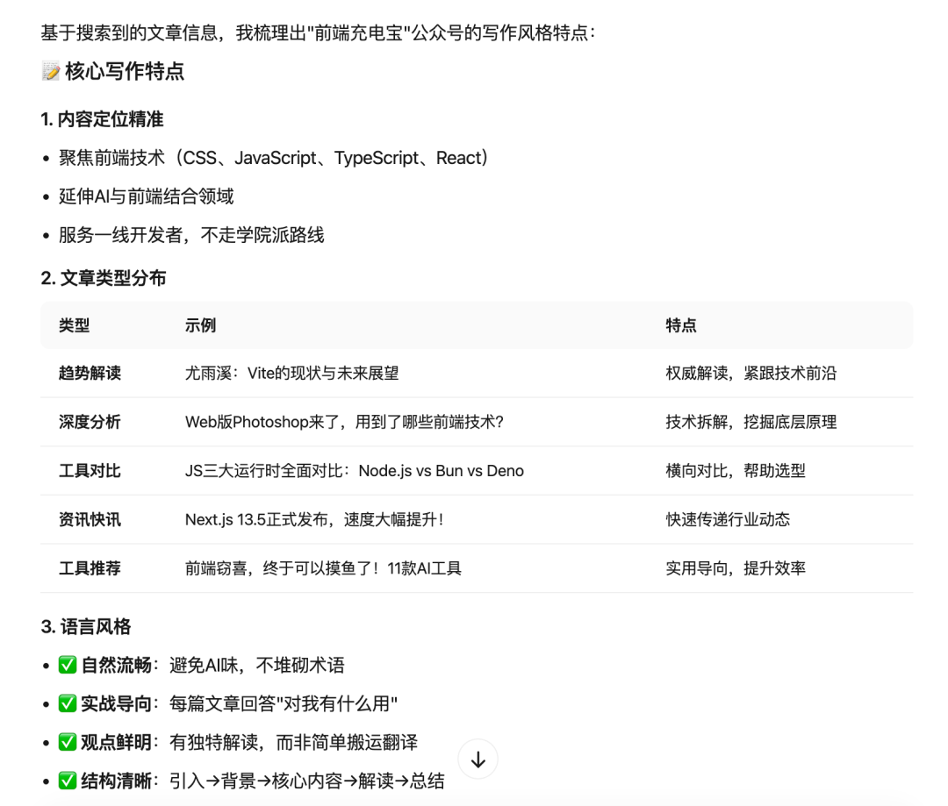948x806 pixels.
Task: Click the scroll-to-bottom circular button
Action: (x=478, y=759)
